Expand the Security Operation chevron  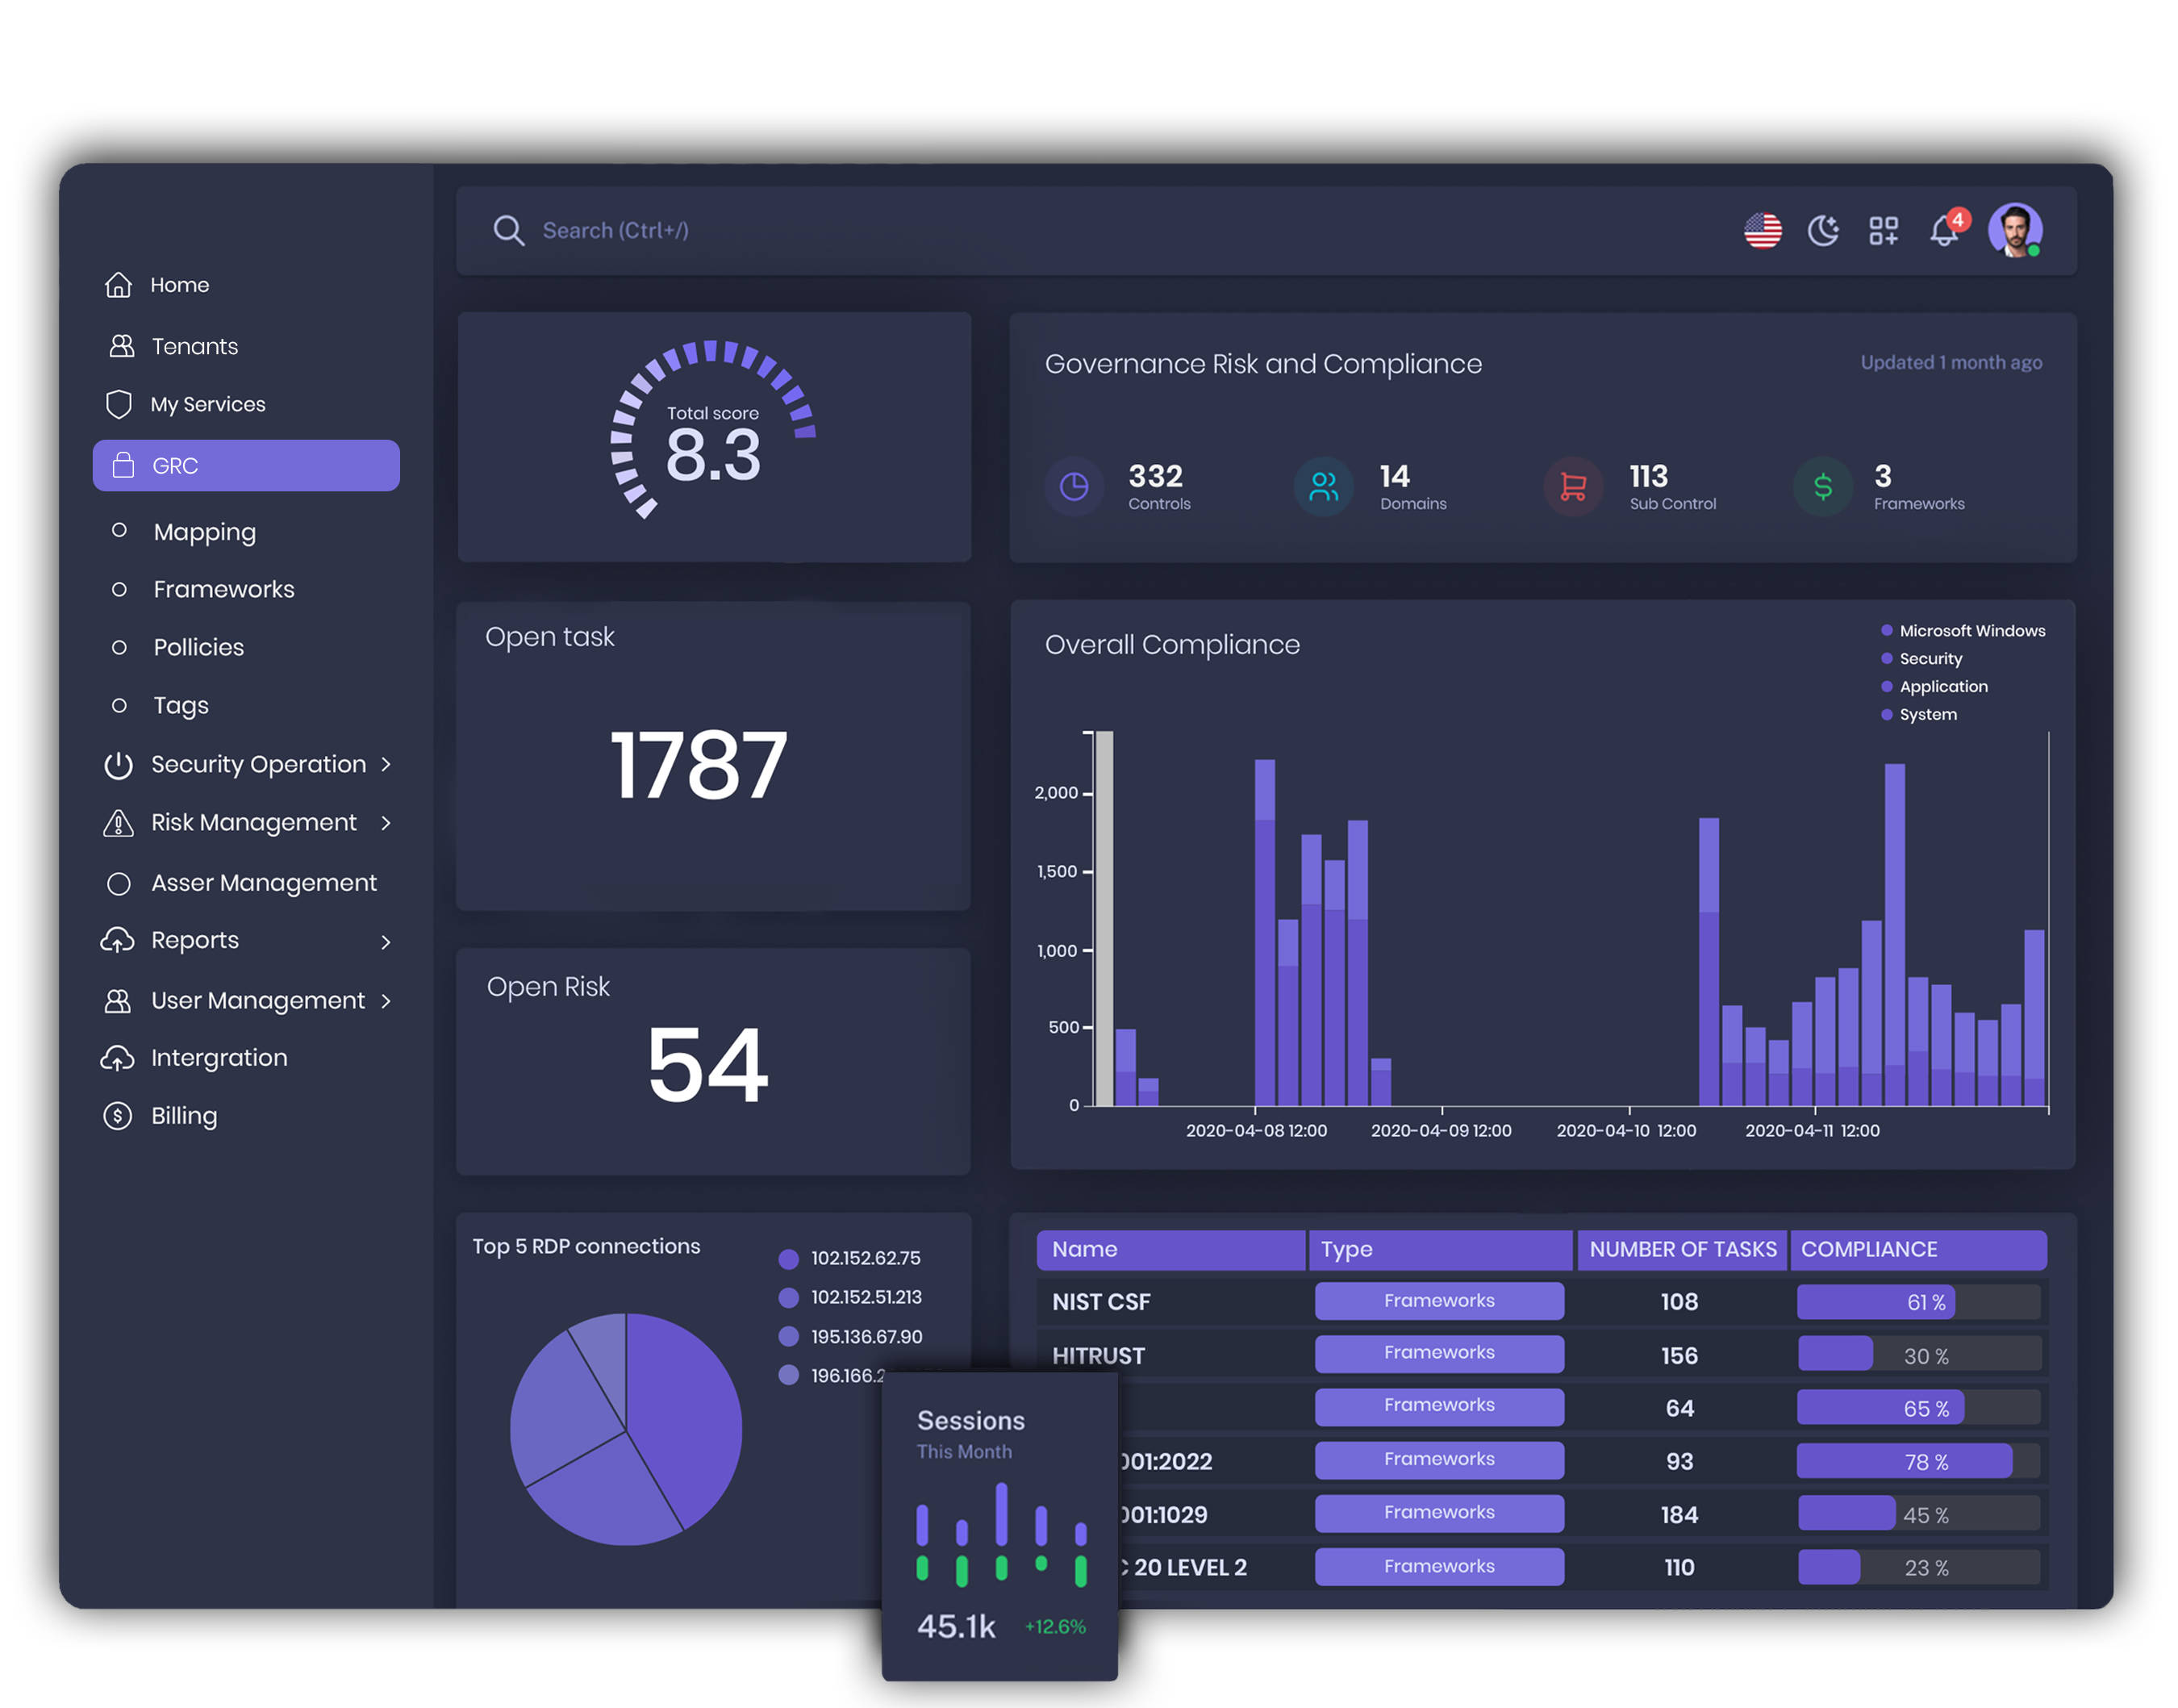pyautogui.click(x=386, y=765)
